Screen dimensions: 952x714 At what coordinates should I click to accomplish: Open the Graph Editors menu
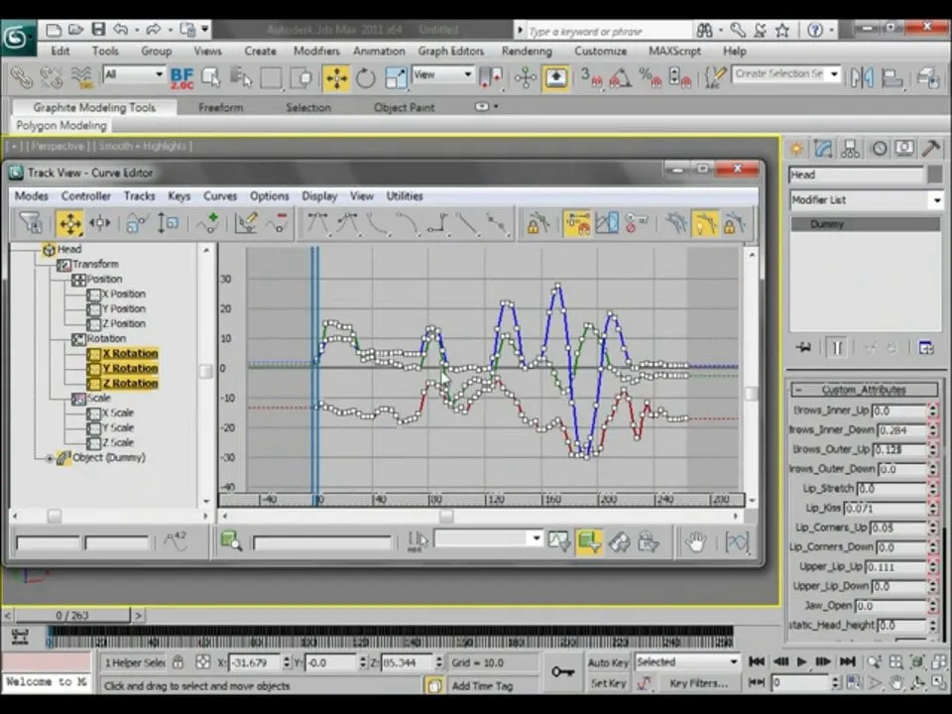pos(450,51)
